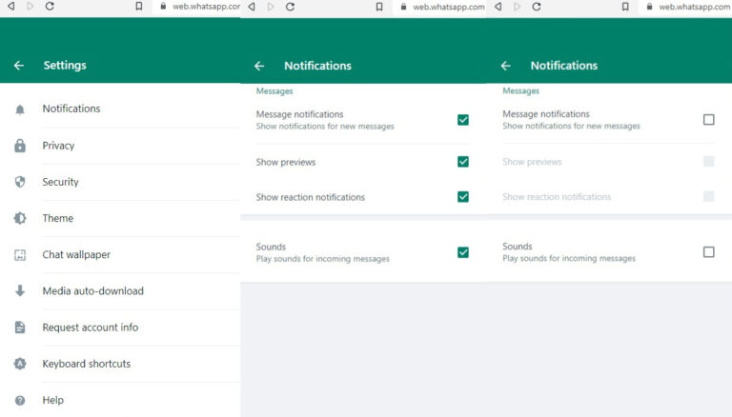The image size is (732, 417).
Task: Click browser back arrow in middle window
Action: click(252, 7)
